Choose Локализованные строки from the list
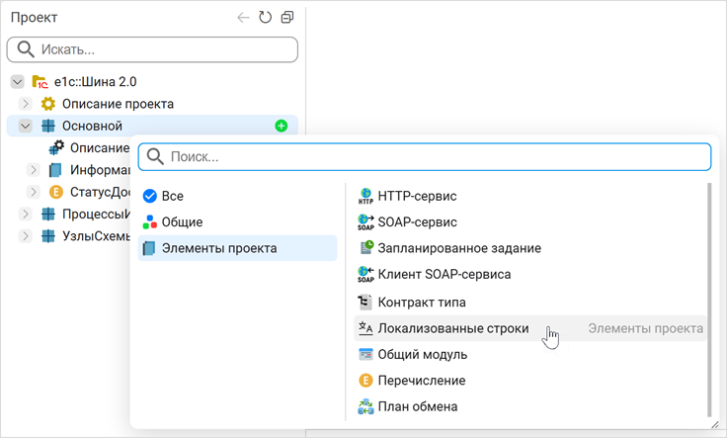Screen dimensions: 727x438 click(x=530, y=328)
